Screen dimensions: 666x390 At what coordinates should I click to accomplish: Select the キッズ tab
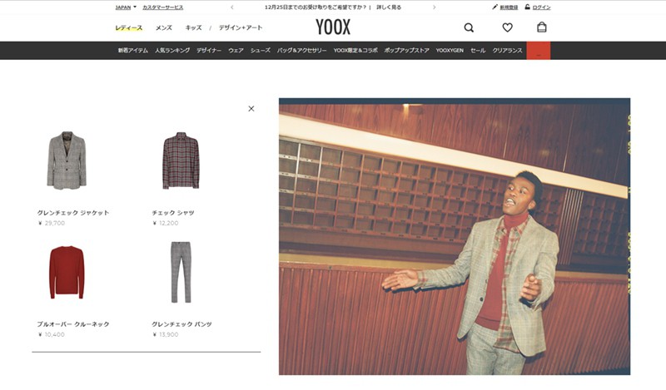point(193,27)
